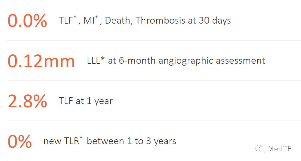Click the word 'assessment'

pos(240,61)
